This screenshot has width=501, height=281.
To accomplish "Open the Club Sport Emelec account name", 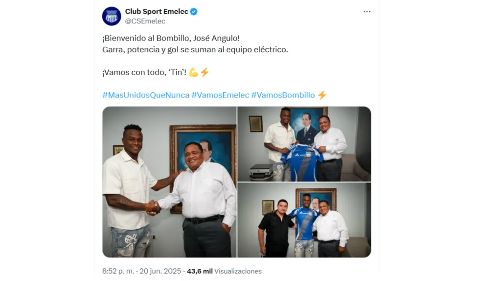I will [x=157, y=12].
